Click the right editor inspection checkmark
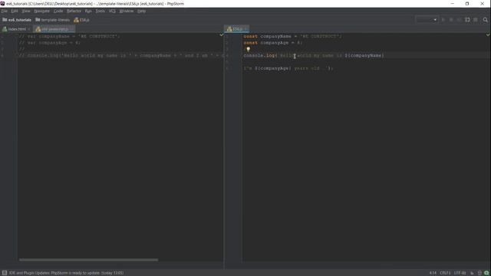The image size is (491, 276). [x=488, y=35]
